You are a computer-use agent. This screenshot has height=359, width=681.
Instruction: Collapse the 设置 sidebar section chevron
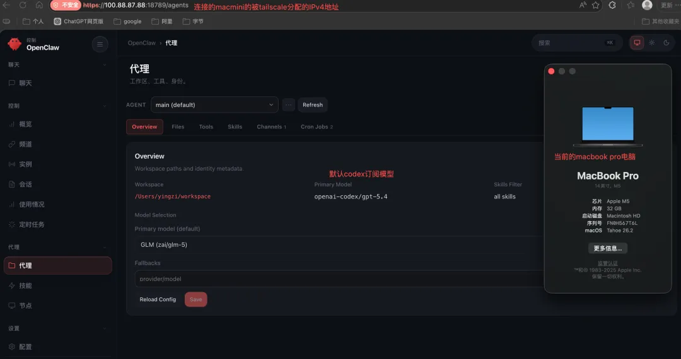point(104,329)
